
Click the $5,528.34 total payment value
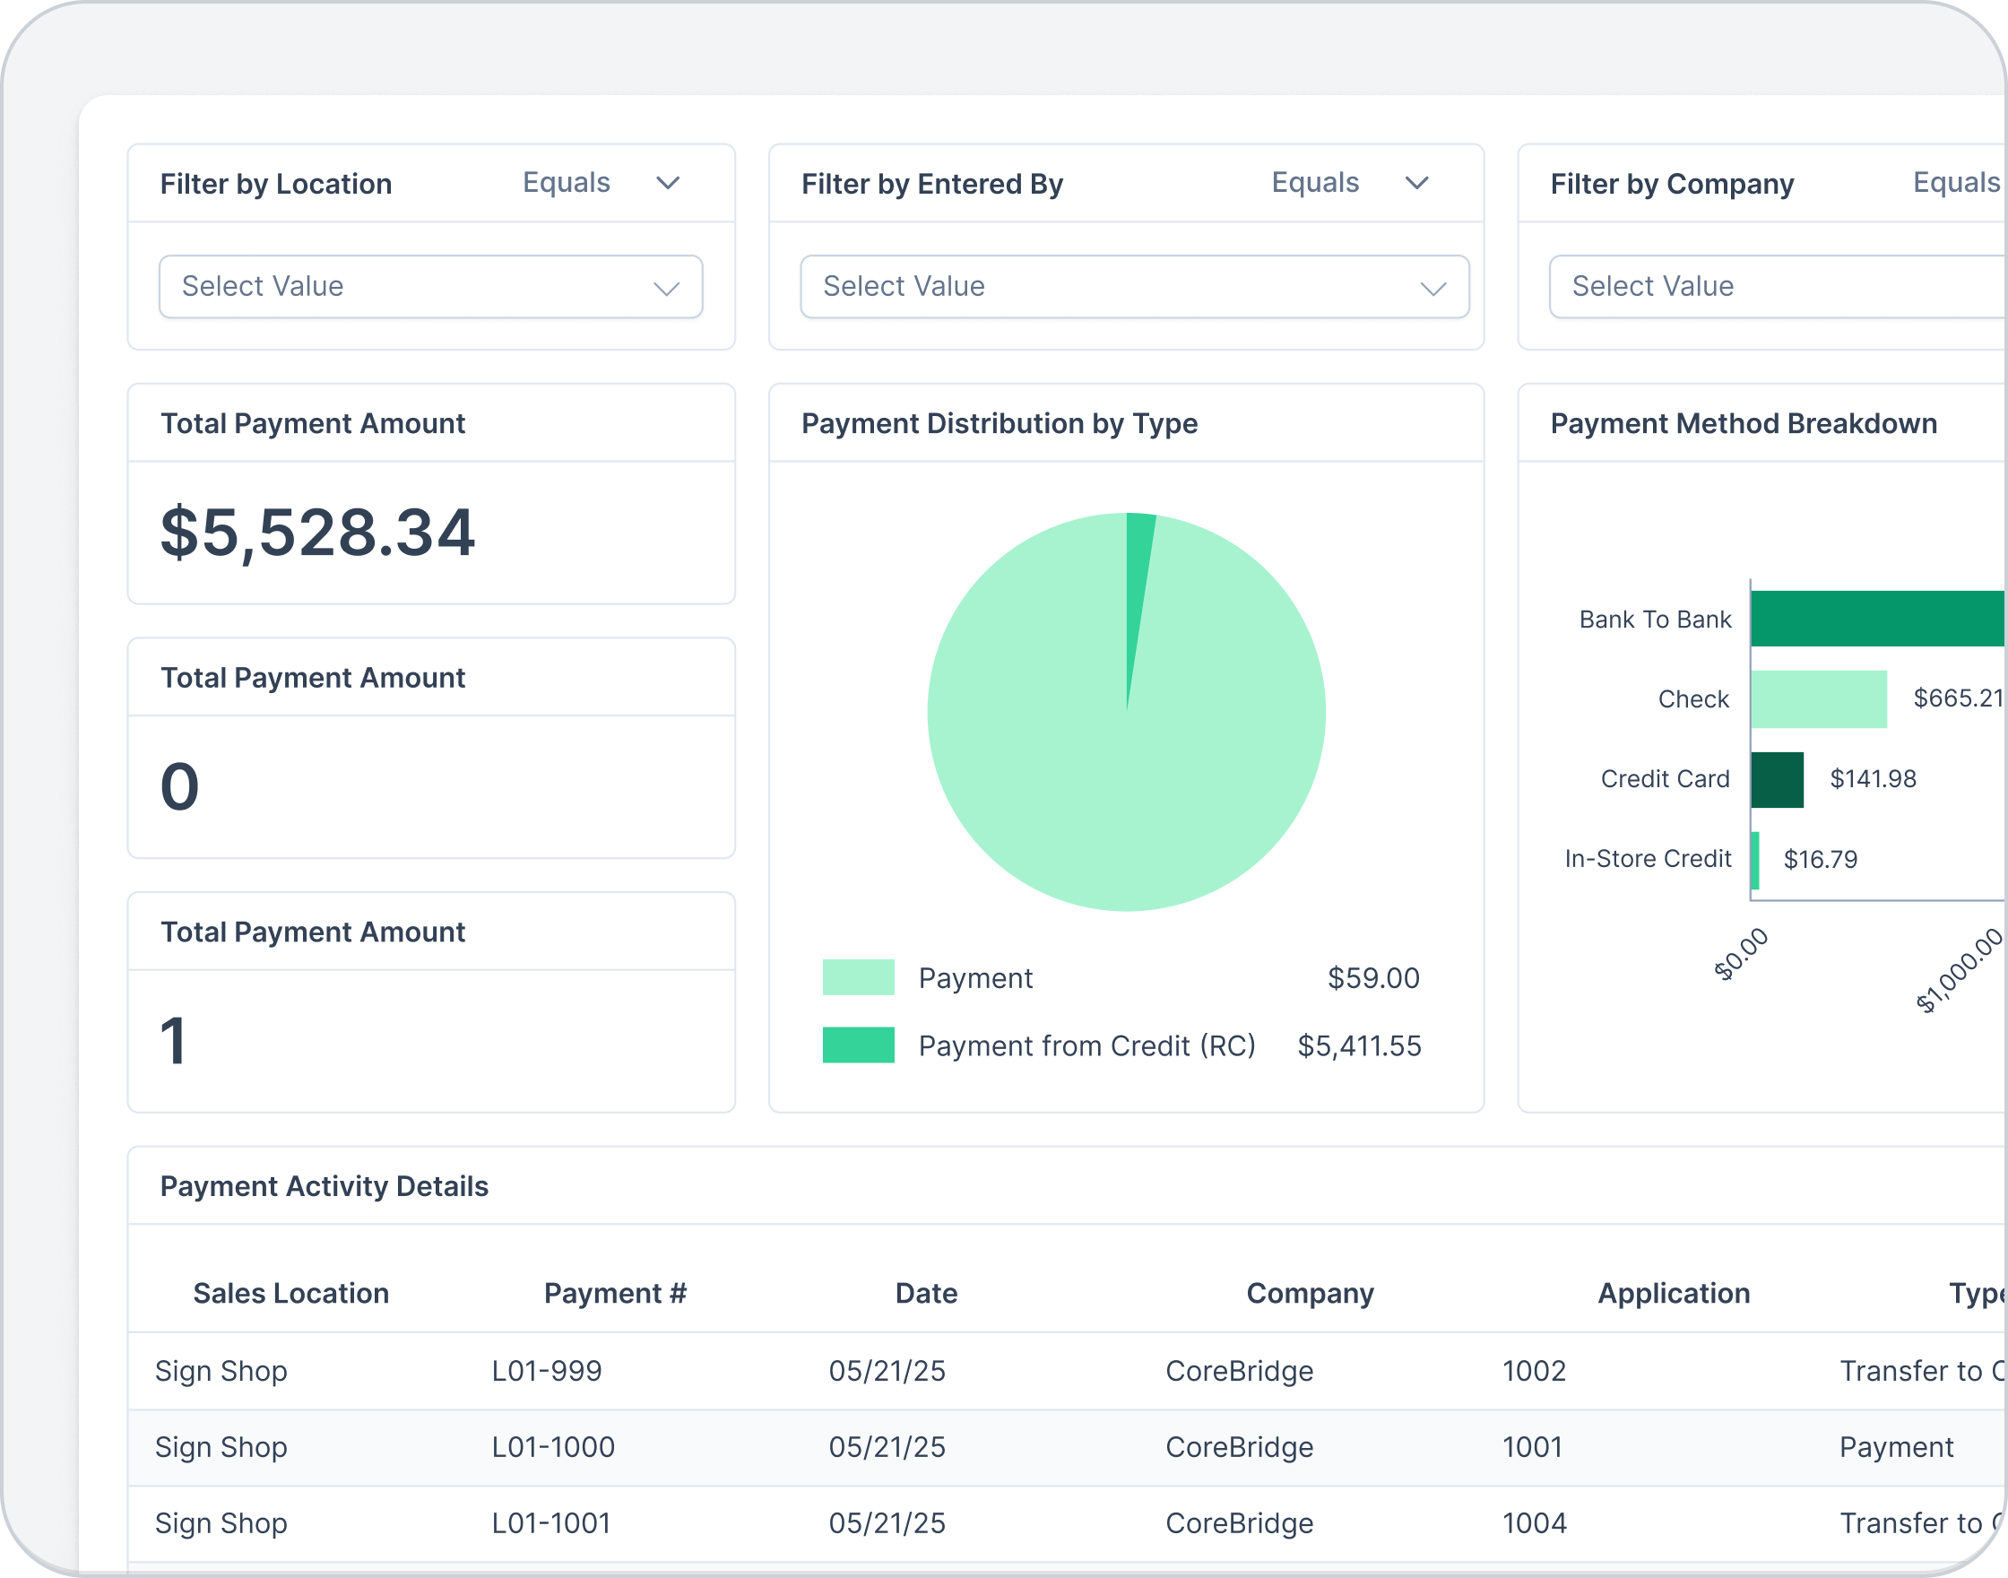[317, 533]
